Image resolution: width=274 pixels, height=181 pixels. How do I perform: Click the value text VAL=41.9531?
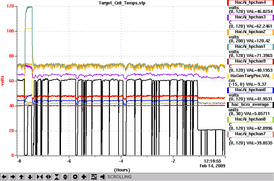click(x=259, y=99)
